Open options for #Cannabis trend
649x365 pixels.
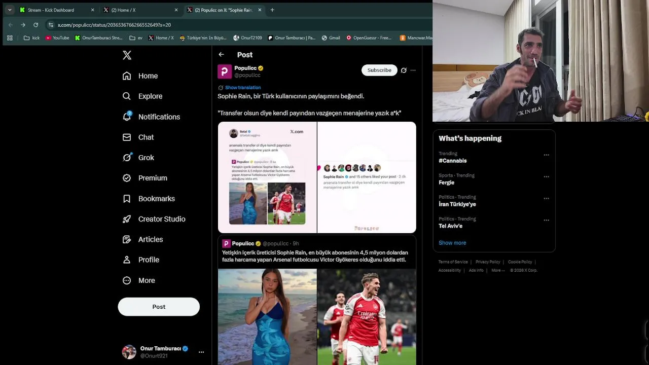point(546,155)
